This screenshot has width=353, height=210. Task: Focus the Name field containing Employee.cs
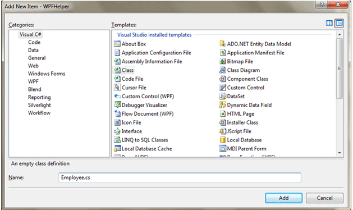[x=180, y=177]
